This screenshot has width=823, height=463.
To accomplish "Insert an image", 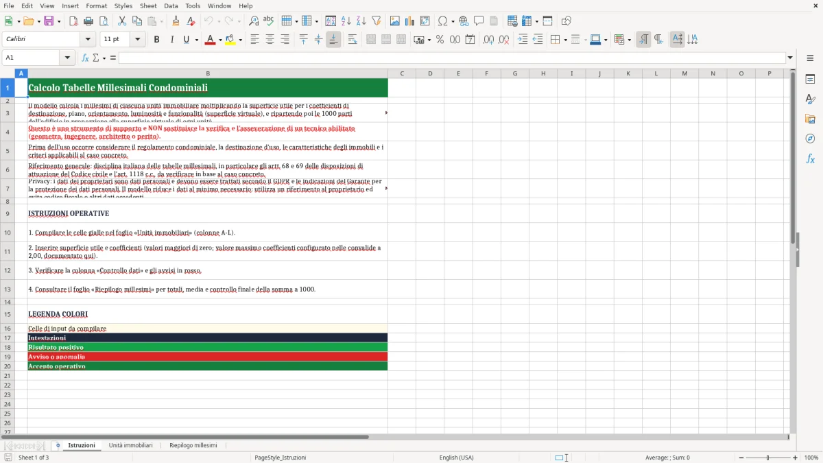I will 395,21.
